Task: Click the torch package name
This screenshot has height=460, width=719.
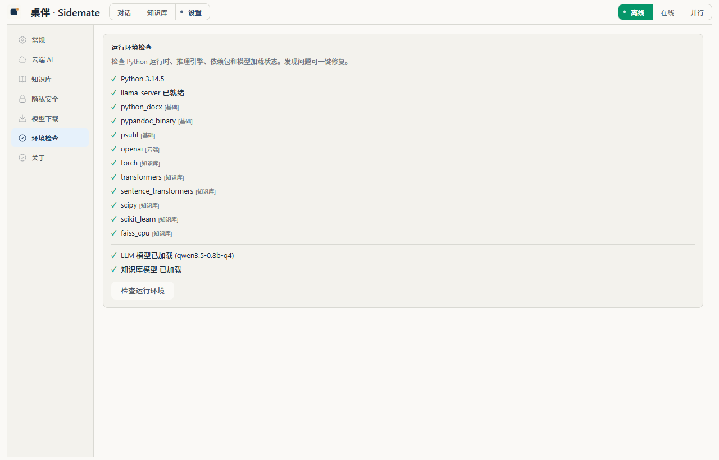Action: [129, 163]
